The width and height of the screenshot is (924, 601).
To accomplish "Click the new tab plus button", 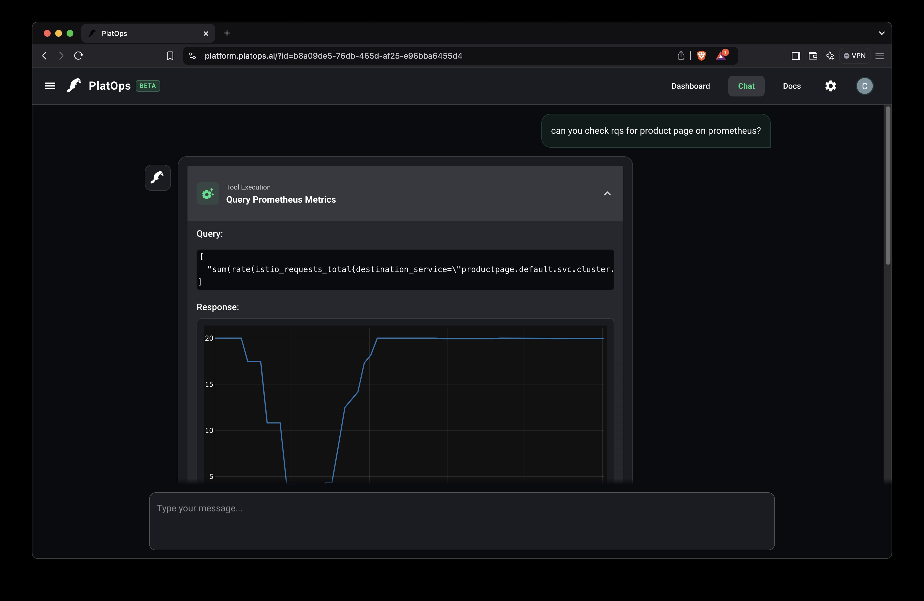I will [x=226, y=32].
